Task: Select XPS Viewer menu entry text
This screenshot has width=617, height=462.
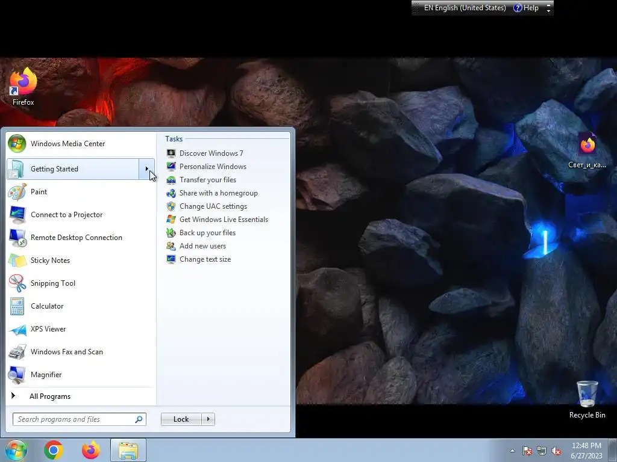Action: [x=48, y=329]
